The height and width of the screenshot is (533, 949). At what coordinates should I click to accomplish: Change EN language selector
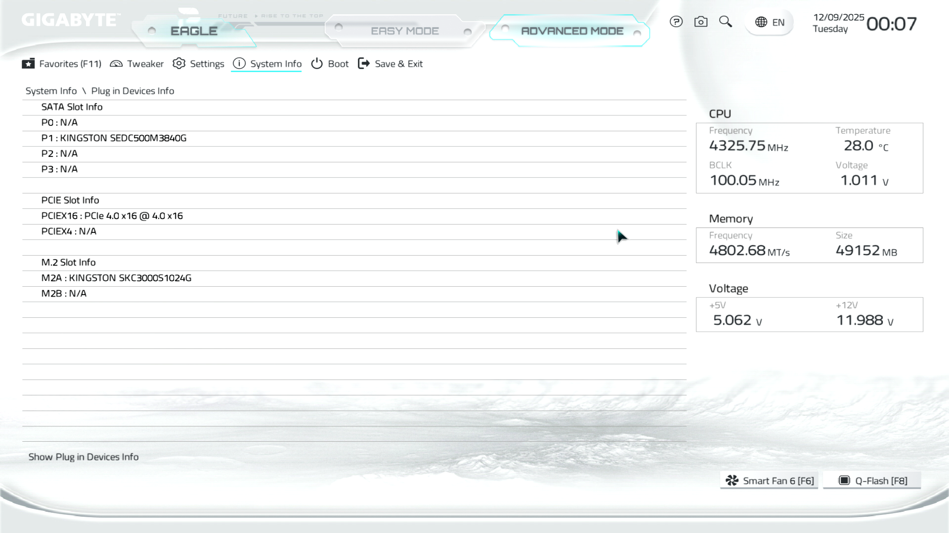778,22
